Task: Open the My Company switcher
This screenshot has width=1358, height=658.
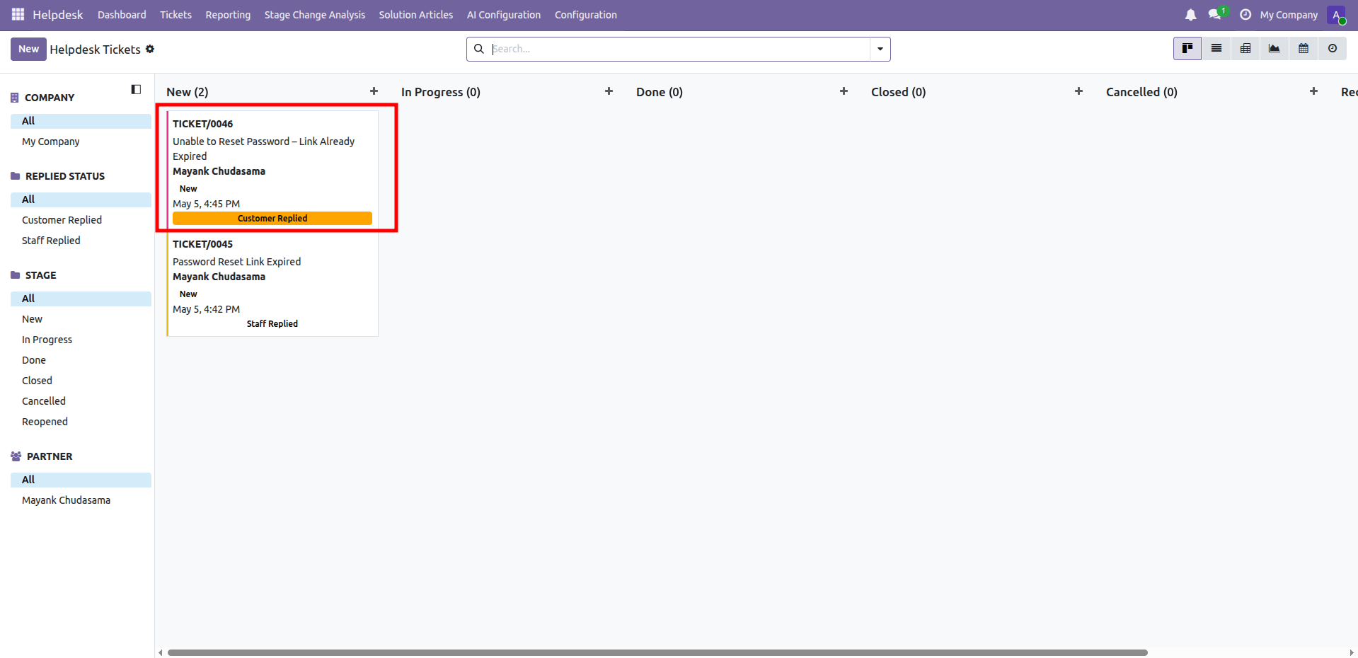Action: [x=1289, y=15]
